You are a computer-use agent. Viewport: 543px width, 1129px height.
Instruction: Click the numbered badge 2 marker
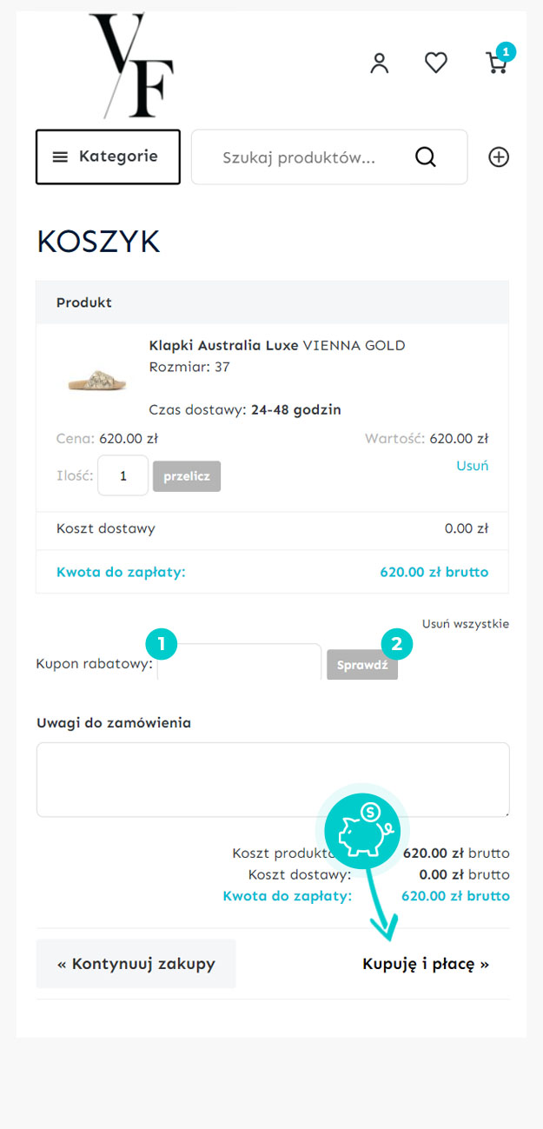[397, 644]
